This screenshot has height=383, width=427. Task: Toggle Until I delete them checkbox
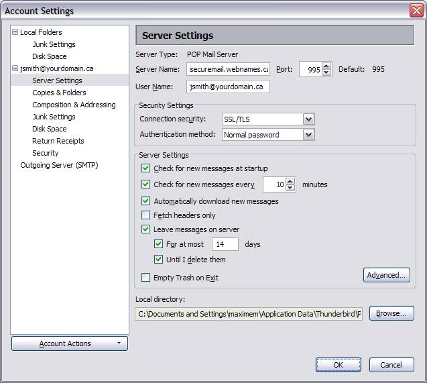coord(158,259)
